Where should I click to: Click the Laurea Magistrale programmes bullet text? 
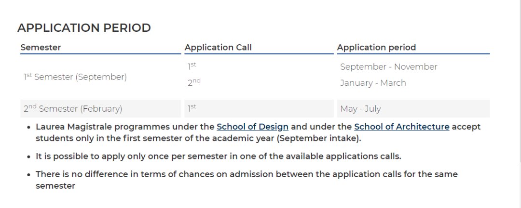click(x=258, y=132)
